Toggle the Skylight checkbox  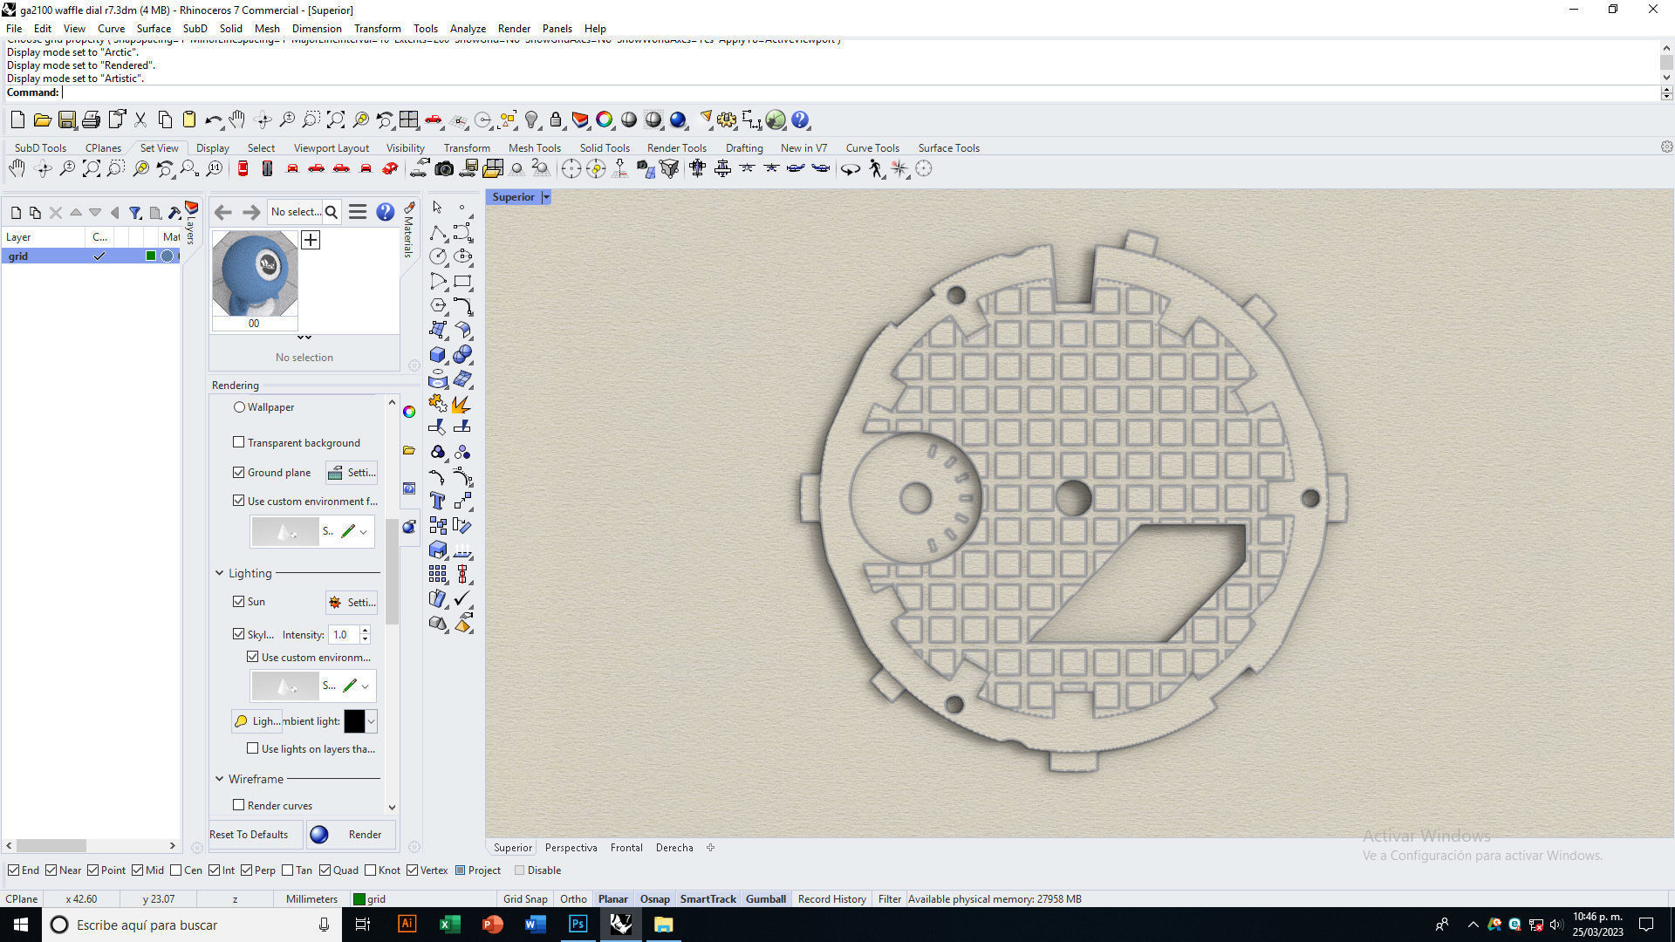point(239,634)
